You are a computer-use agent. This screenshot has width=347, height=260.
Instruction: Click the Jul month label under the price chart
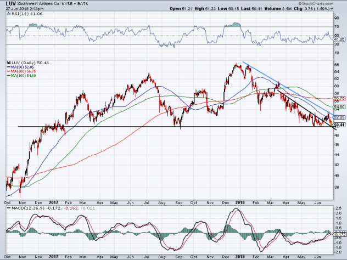[x=146, y=203]
